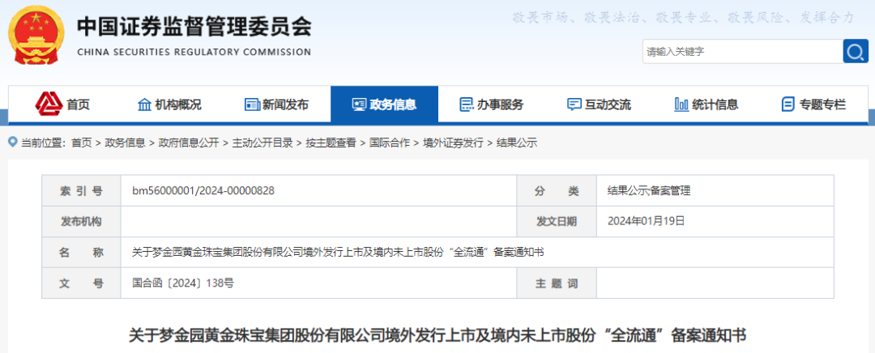Focus the 请输入关键字 search field
This screenshot has height=353, width=875.
pyautogui.click(x=743, y=51)
